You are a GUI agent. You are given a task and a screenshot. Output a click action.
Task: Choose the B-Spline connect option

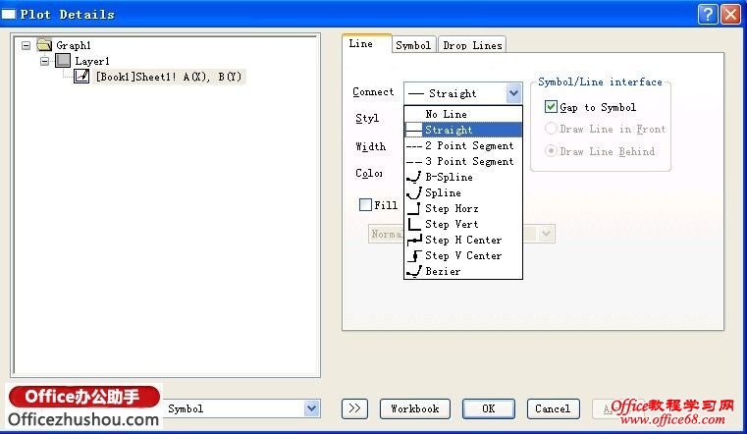point(463,177)
